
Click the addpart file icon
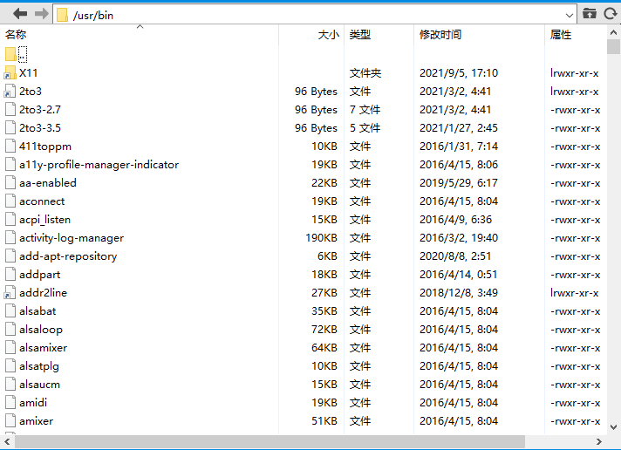(x=10, y=274)
